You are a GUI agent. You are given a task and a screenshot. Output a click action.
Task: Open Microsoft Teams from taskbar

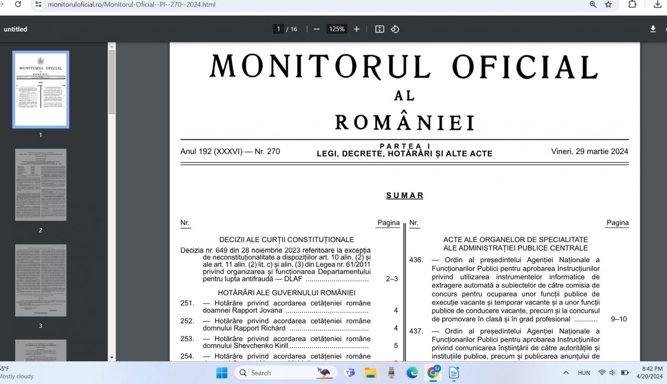click(350, 373)
